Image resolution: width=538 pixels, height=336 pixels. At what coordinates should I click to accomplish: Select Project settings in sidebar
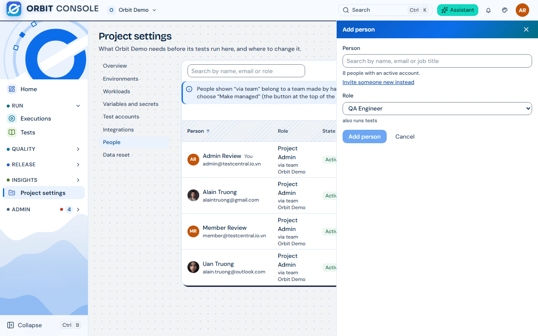pyautogui.click(x=44, y=193)
